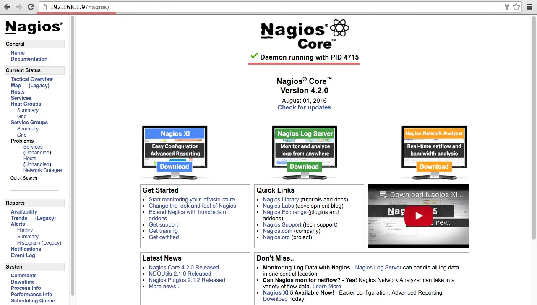
Task: Open Start monitoring your infrastructure link
Action: [192, 200]
